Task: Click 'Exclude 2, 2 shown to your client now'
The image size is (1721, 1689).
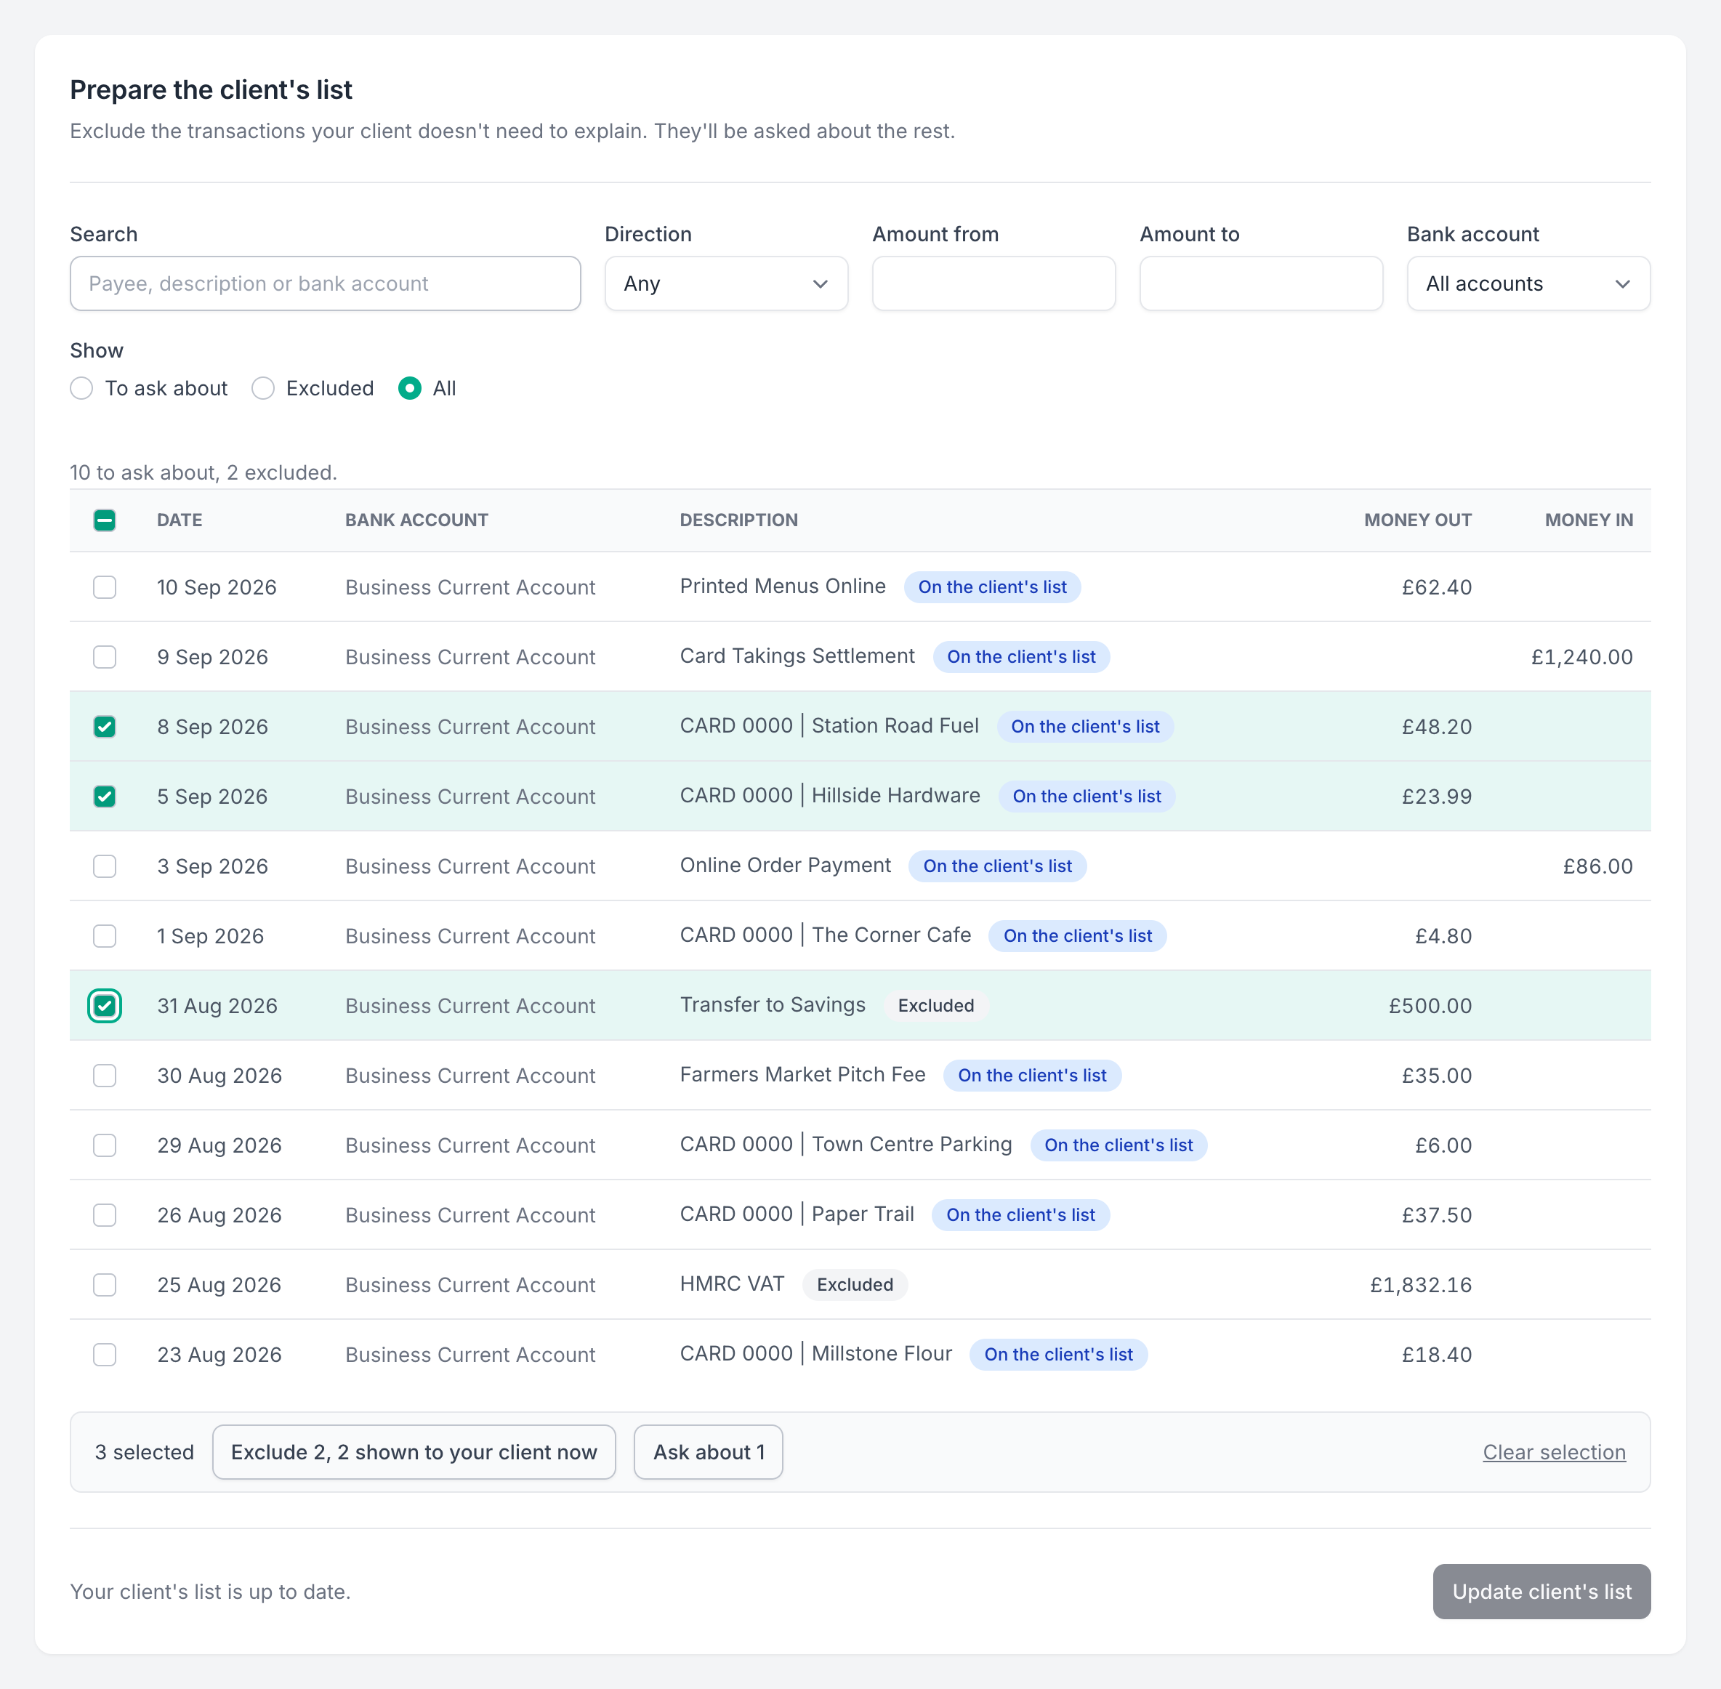Action: click(414, 1452)
